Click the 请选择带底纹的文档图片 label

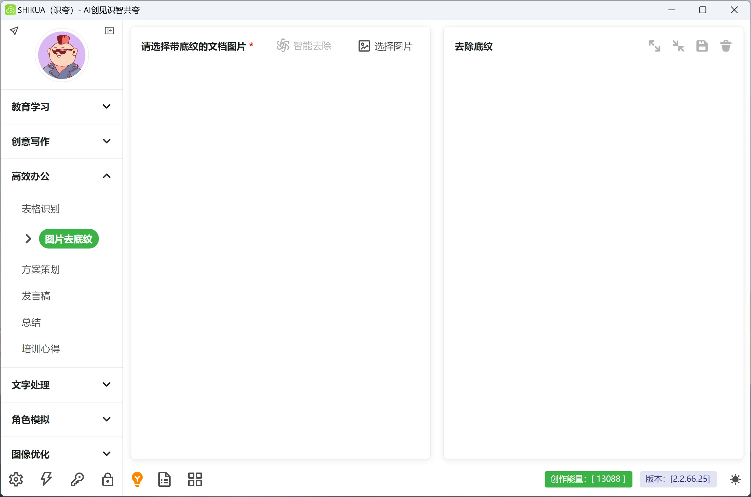pyautogui.click(x=193, y=46)
